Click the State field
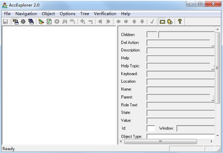 point(181,113)
